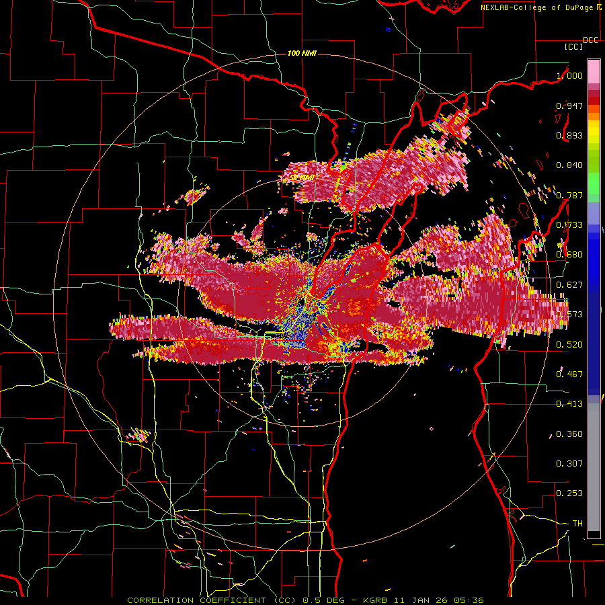Click the 0.787 scale value
Screen dimensions: 605x605
(x=569, y=195)
